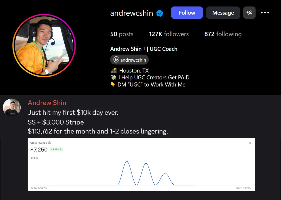Open the chart external link icon
This screenshot has height=200, width=281.
pos(250,143)
